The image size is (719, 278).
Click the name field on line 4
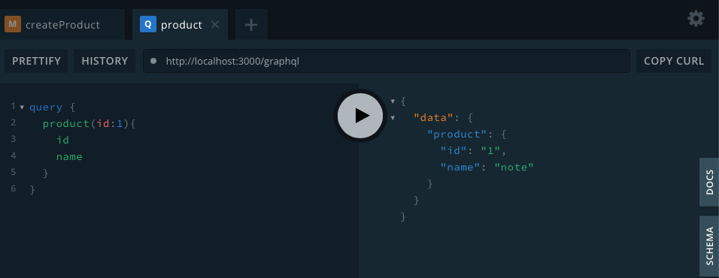tap(69, 156)
